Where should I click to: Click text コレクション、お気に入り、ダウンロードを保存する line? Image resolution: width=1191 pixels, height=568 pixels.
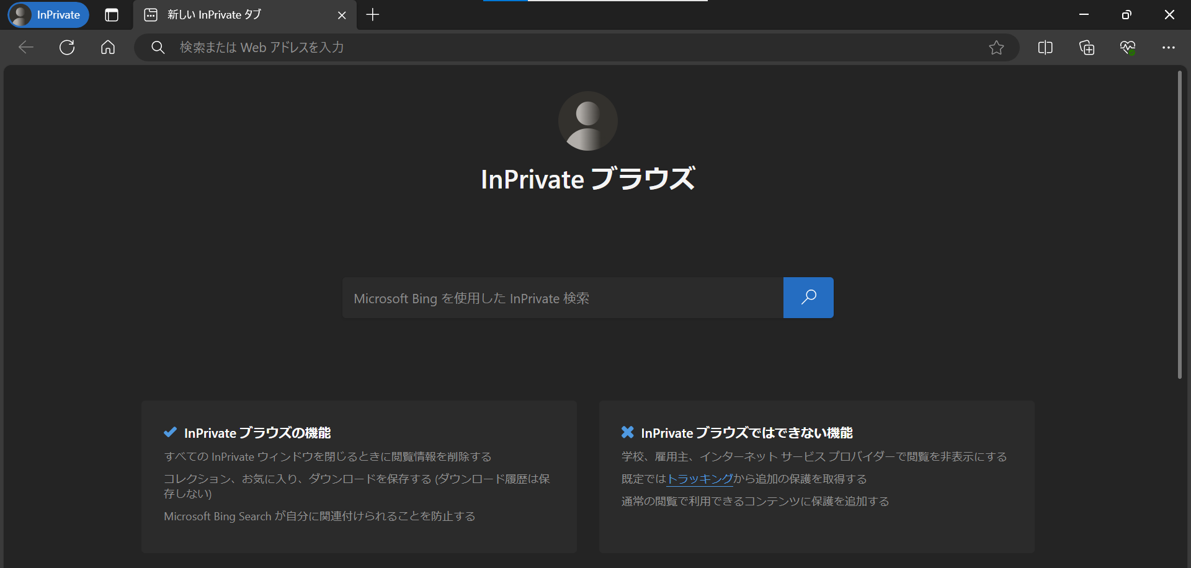357,486
